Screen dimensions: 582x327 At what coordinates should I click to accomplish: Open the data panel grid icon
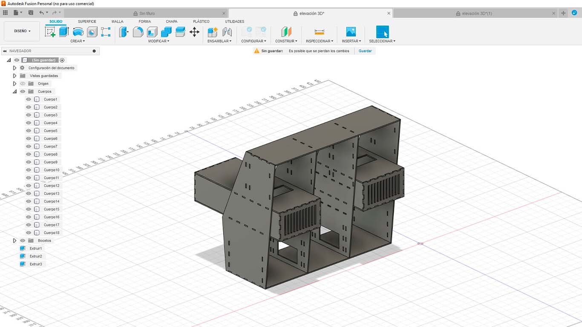tap(6, 13)
